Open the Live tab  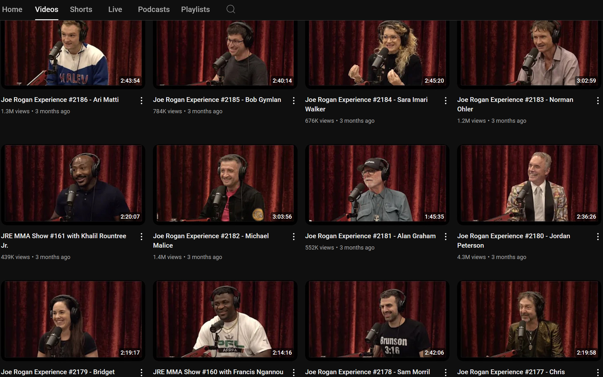coord(115,9)
